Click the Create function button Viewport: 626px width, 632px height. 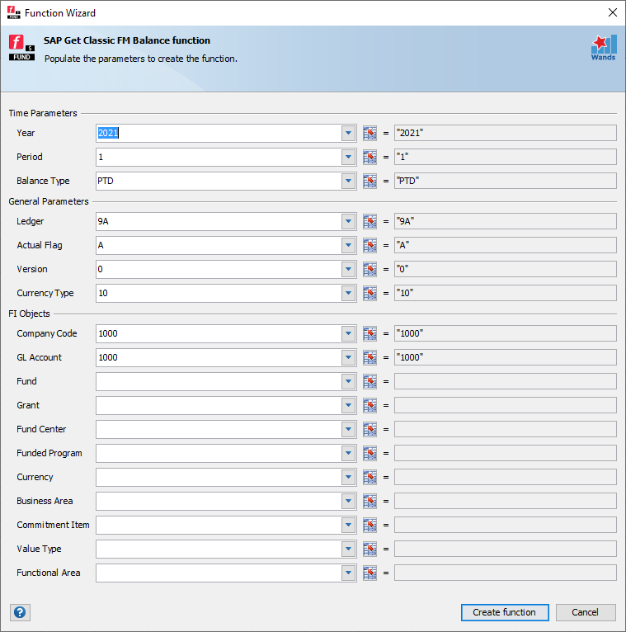pyautogui.click(x=505, y=612)
